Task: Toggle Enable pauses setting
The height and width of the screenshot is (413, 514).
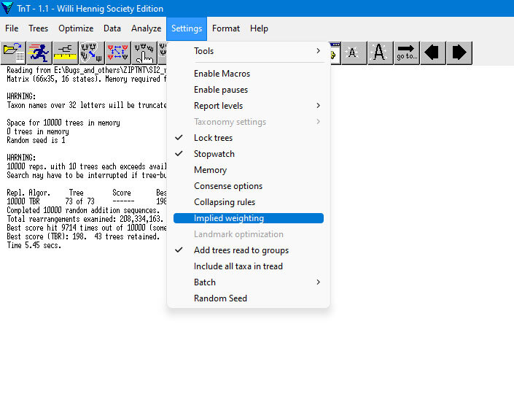Action: tap(249, 90)
